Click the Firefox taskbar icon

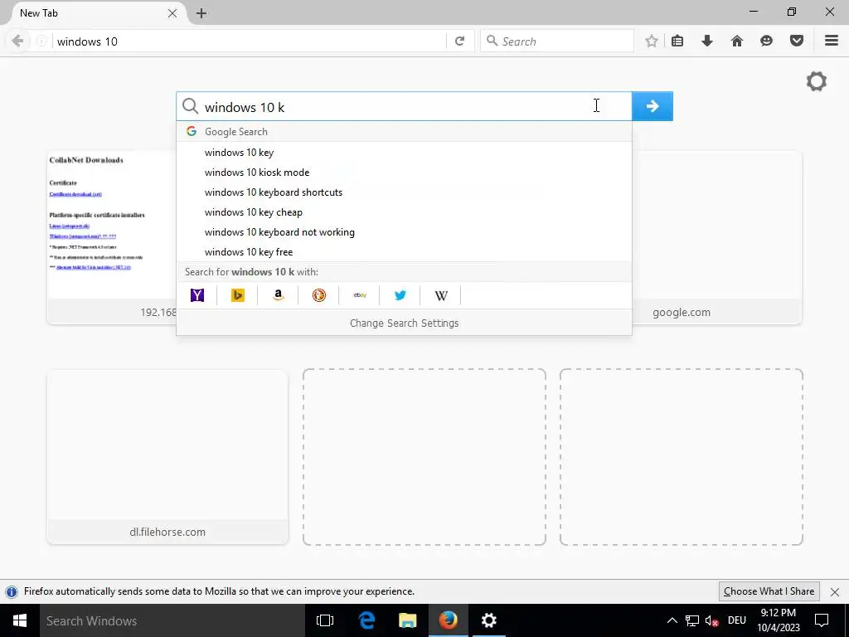coord(448,620)
